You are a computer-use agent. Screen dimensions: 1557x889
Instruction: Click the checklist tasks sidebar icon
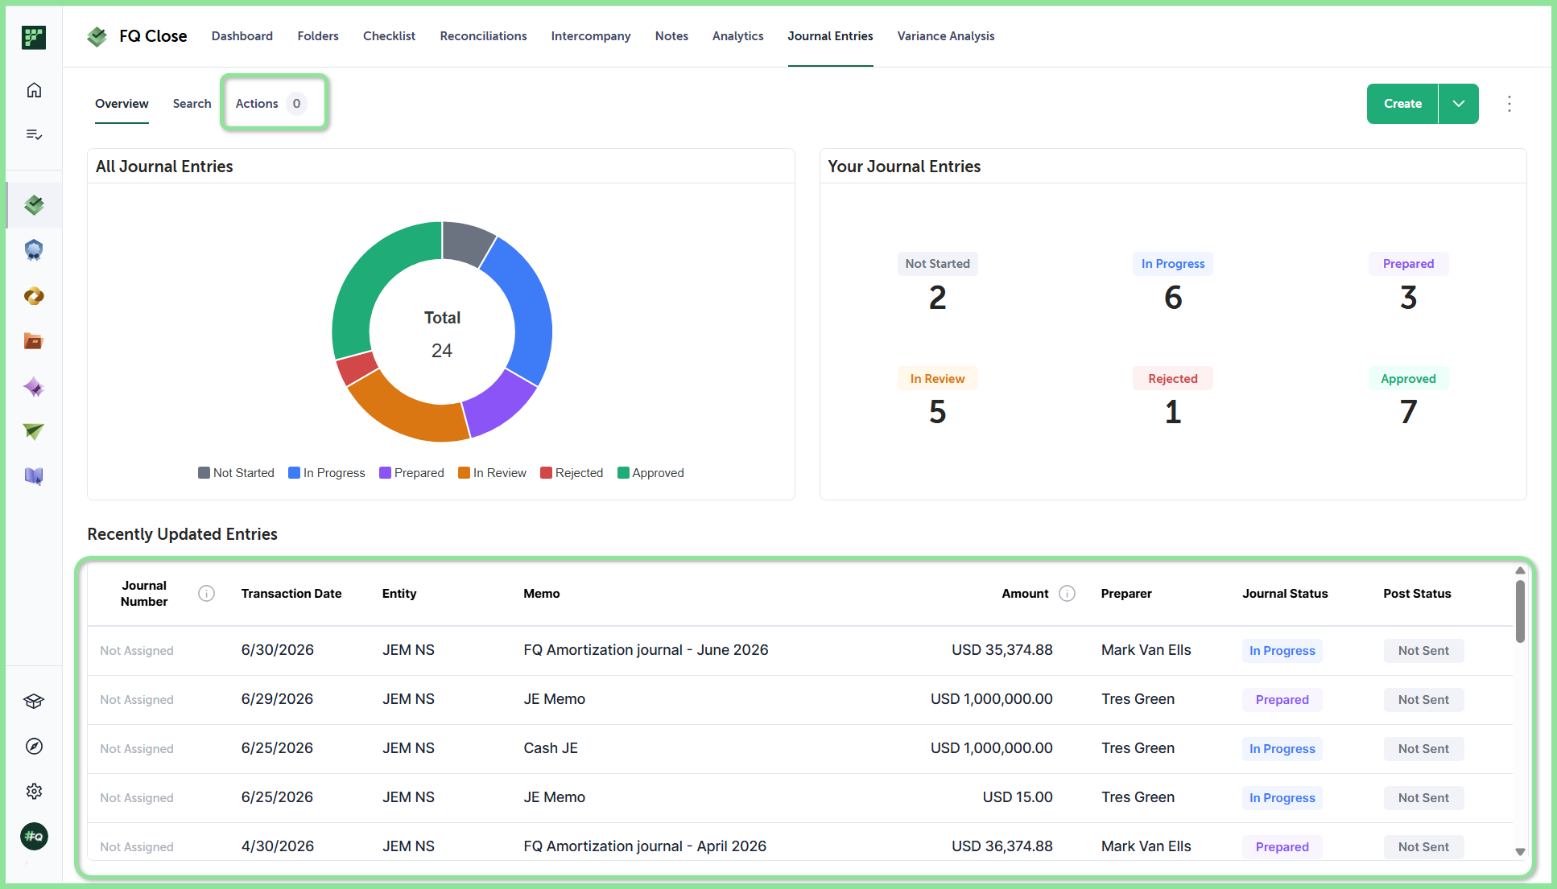pyautogui.click(x=34, y=134)
